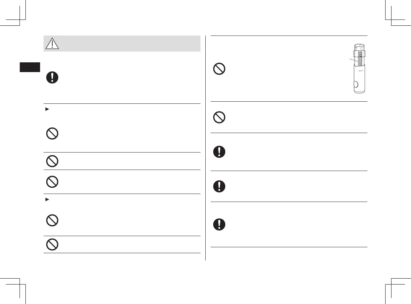Click the prohibition icon under the first arrow bullet
This screenshot has width=411, height=304.
tap(52, 134)
